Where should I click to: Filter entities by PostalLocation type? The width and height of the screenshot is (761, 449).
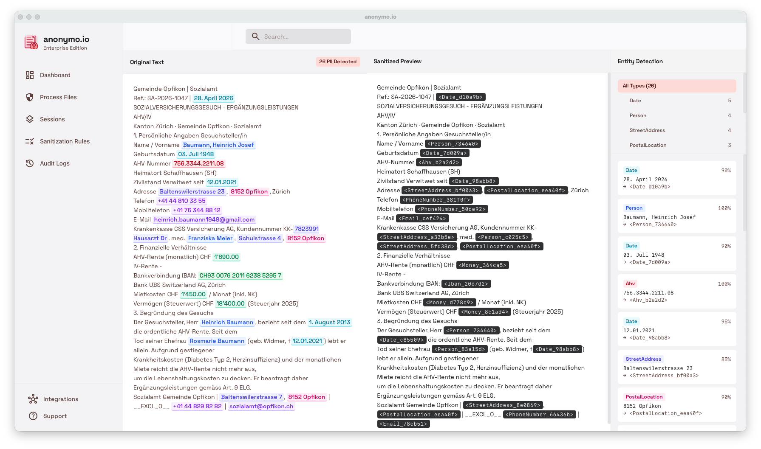pyautogui.click(x=677, y=145)
